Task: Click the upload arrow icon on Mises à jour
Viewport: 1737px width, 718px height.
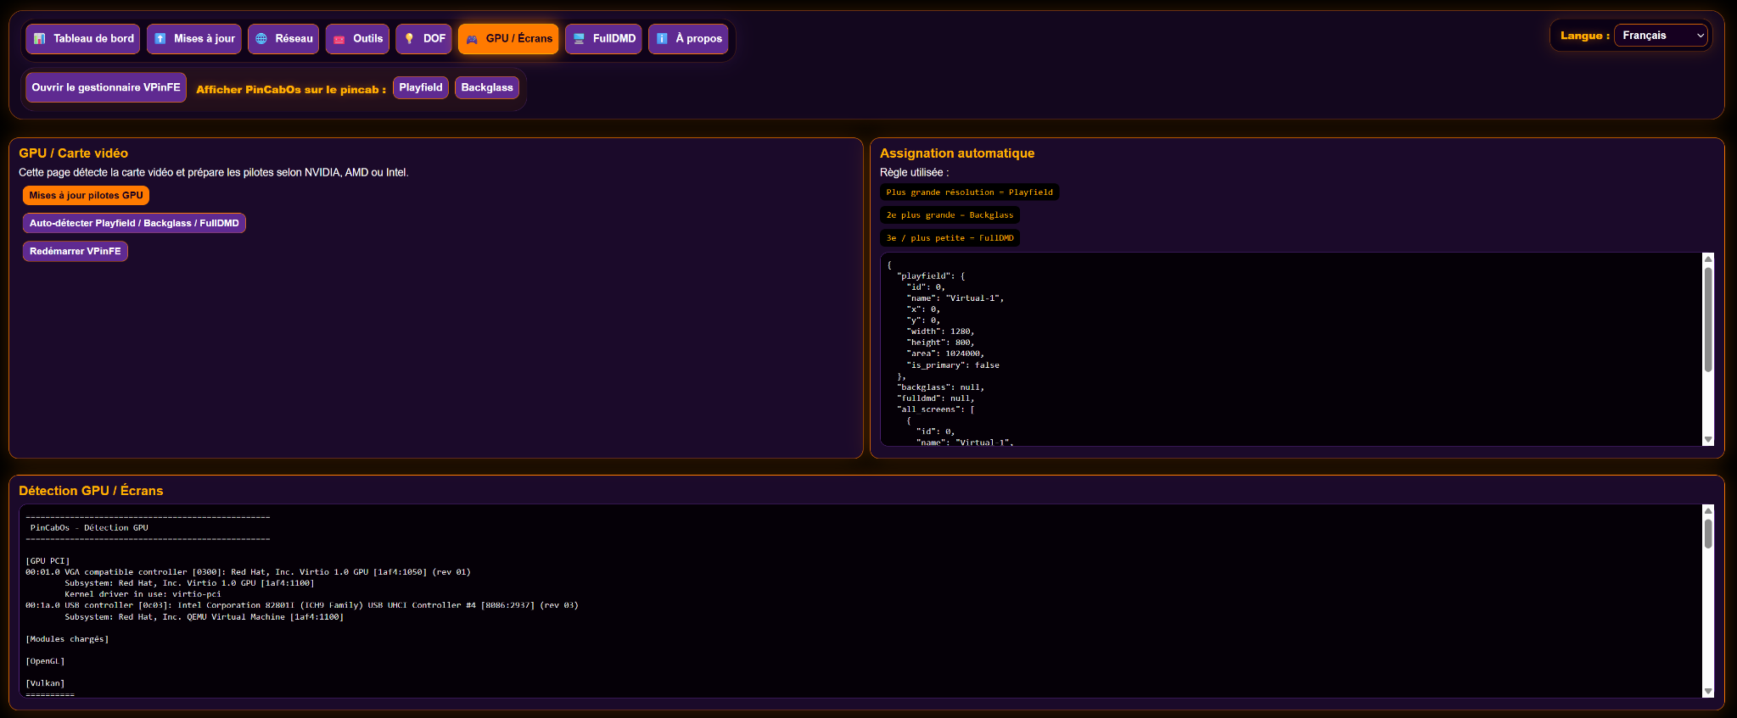Action: [160, 39]
